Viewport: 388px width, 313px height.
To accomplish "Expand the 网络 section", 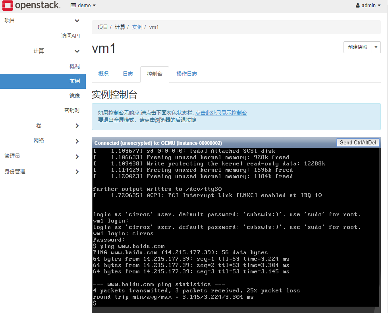I will point(77,140).
